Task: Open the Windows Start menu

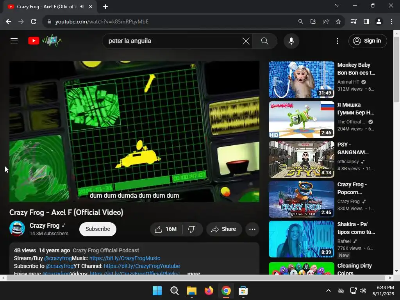Action: (x=157, y=291)
